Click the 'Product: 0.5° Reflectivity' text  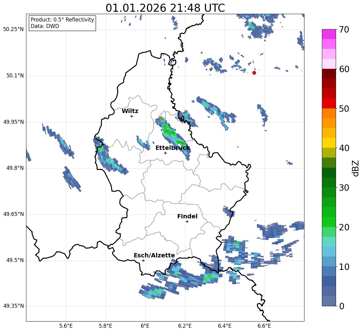pyautogui.click(x=62, y=20)
